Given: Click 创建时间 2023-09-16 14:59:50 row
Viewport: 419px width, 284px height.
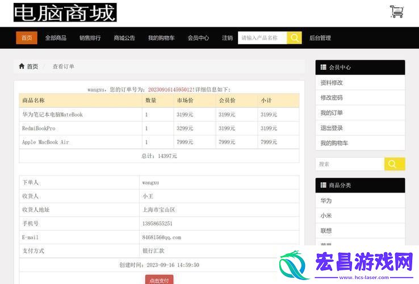Looking at the screenshot, I should (x=160, y=265).
